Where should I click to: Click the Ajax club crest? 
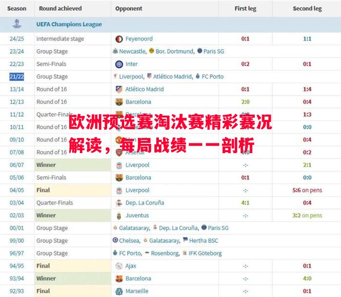tap(119, 266)
